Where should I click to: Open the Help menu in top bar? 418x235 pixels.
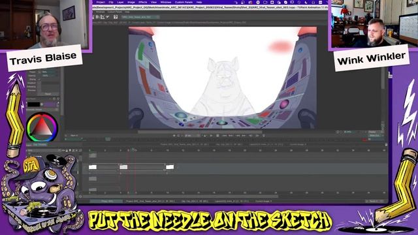coord(199,2)
